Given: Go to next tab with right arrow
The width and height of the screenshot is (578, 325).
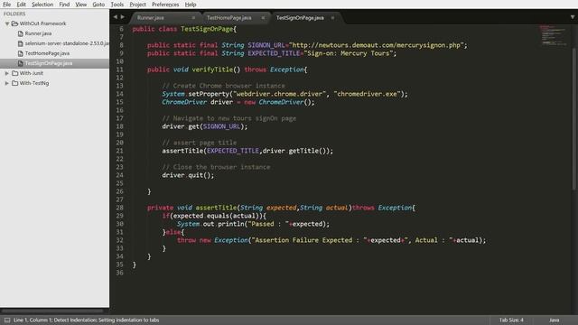Looking at the screenshot, I should click(123, 17).
